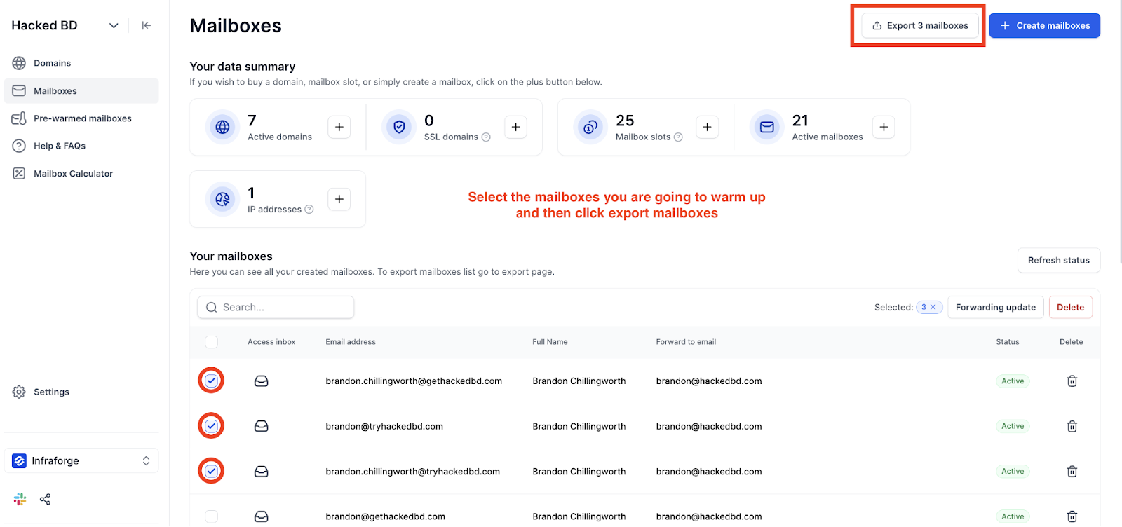Screen dimensions: 1122x527
Task: Click the SSL domains help icon
Action: 486,137
